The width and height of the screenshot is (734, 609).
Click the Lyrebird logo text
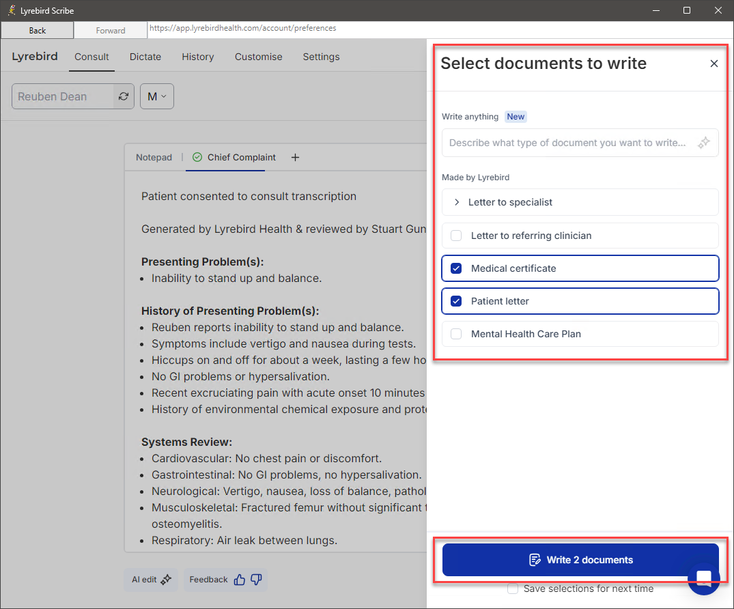[35, 56]
